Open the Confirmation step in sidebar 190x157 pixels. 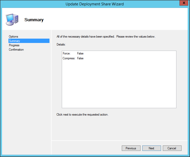tap(16, 50)
